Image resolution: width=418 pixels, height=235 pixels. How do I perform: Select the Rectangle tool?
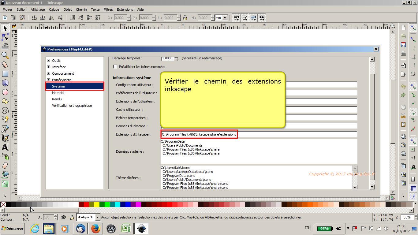click(x=5, y=74)
